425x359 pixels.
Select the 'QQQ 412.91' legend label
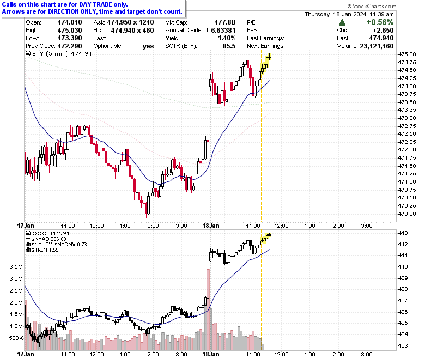click(x=51, y=233)
